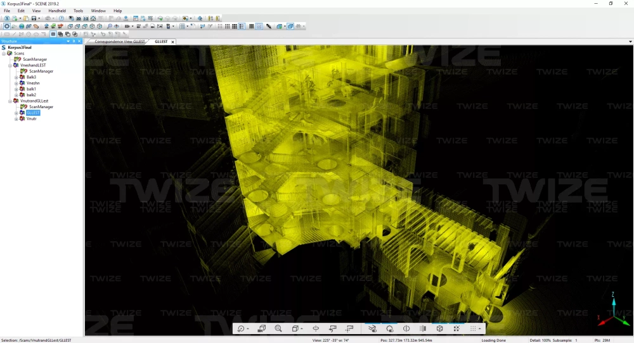Image resolution: width=634 pixels, height=343 pixels.
Task: Select ScanManager under the Scans folder
Action: [35, 59]
